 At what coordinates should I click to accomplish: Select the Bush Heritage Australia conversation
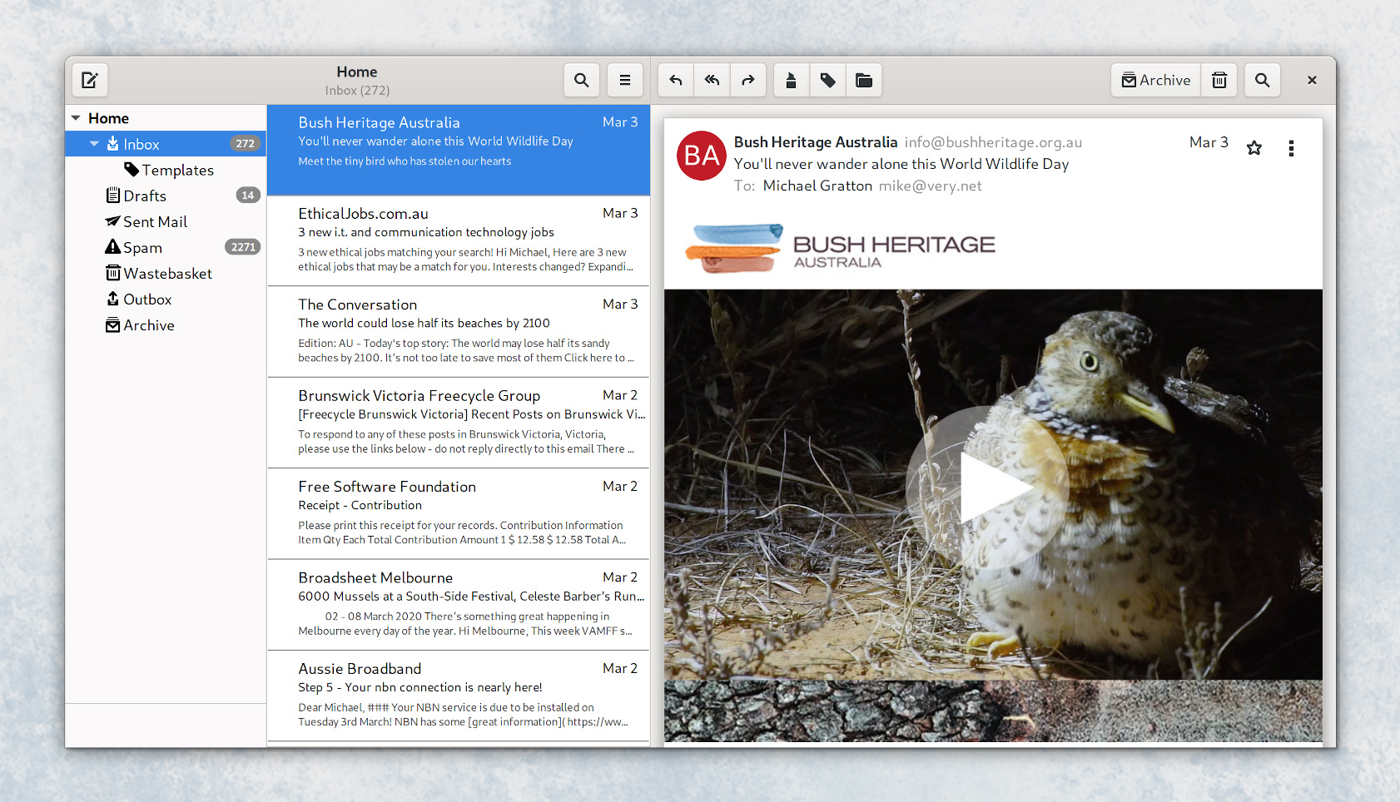click(x=459, y=150)
